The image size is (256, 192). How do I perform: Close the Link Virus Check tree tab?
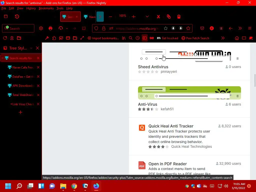point(38,104)
